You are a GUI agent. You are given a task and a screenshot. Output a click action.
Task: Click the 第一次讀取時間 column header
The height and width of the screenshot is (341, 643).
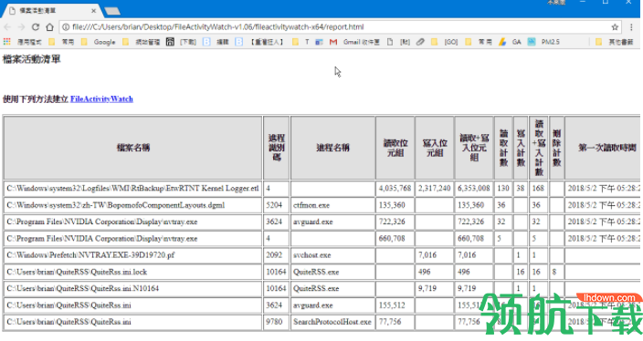tap(603, 148)
